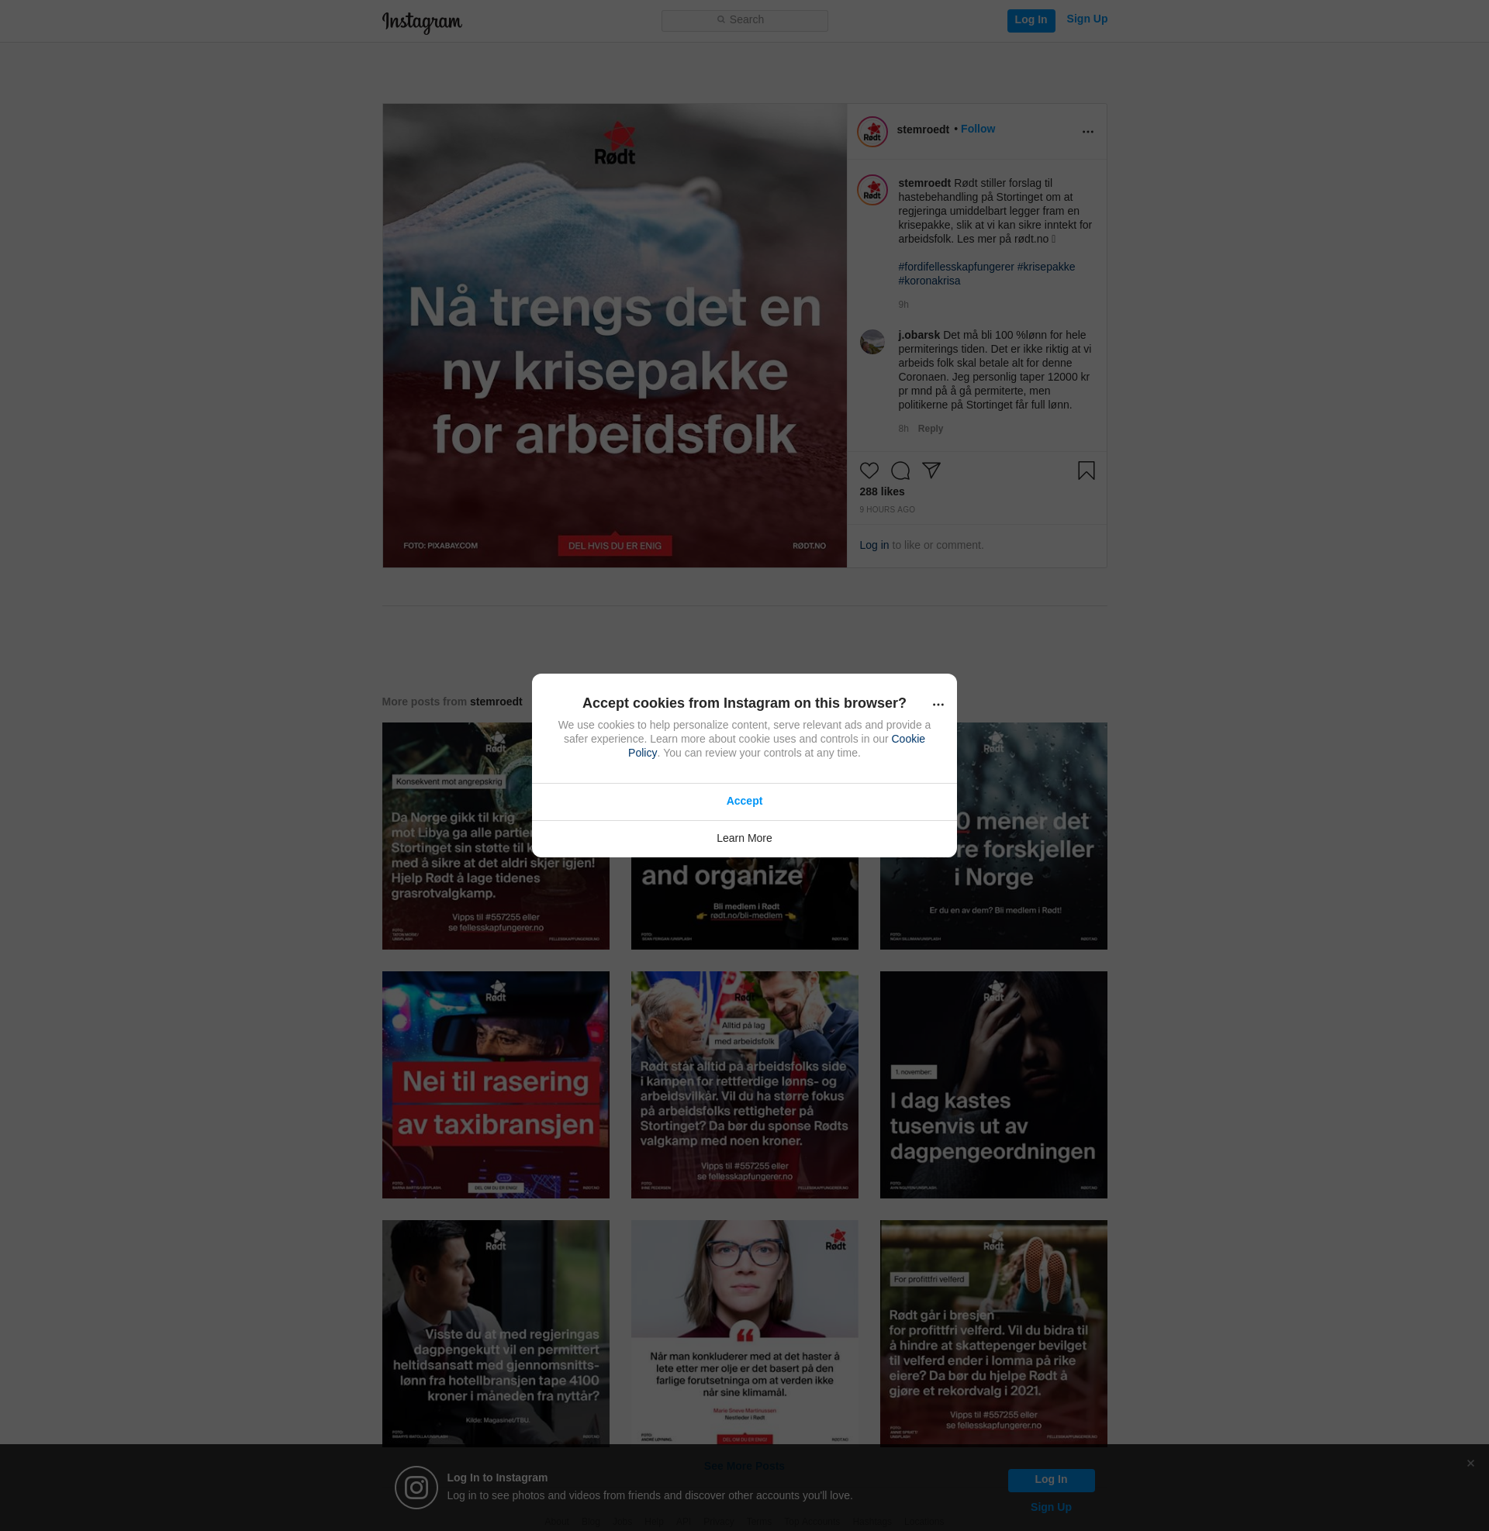Follow the stemroedt account
Screen dimensions: 1489x1531
tap(978, 129)
